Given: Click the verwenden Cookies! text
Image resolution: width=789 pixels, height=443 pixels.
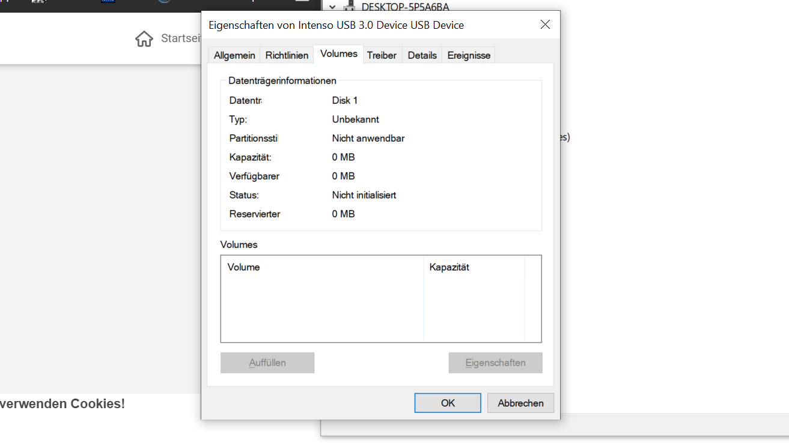Looking at the screenshot, I should click(x=62, y=403).
